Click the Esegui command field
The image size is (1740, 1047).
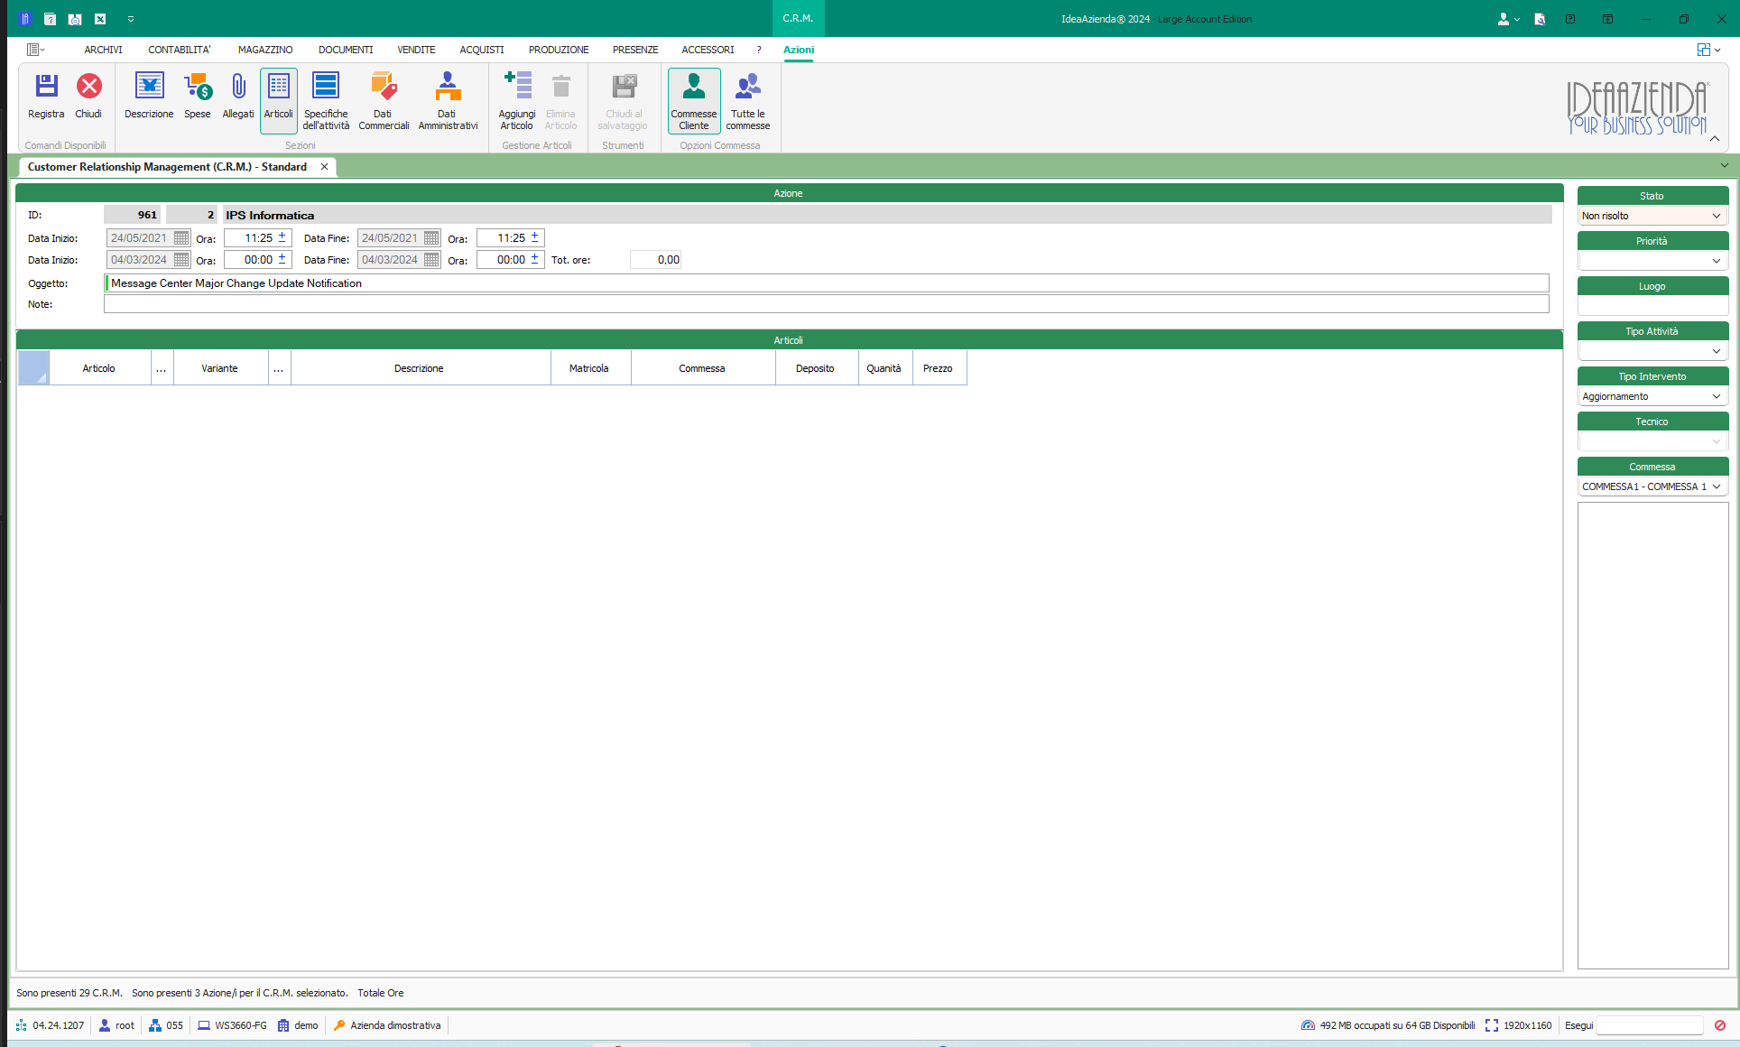pyautogui.click(x=1649, y=1025)
